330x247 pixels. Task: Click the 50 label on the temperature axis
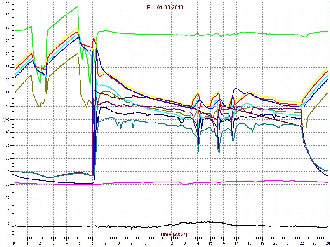pos(8,106)
